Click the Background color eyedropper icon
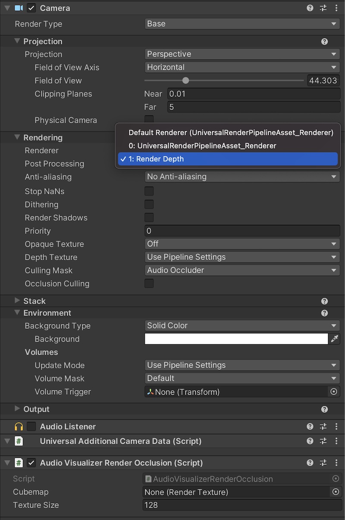The width and height of the screenshot is (345, 520). (x=335, y=339)
